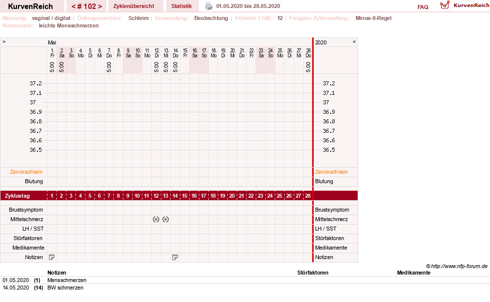This screenshot has height=302, width=490.
Task: Click the note entry 'BW schmerzen'
Action: coord(65,288)
